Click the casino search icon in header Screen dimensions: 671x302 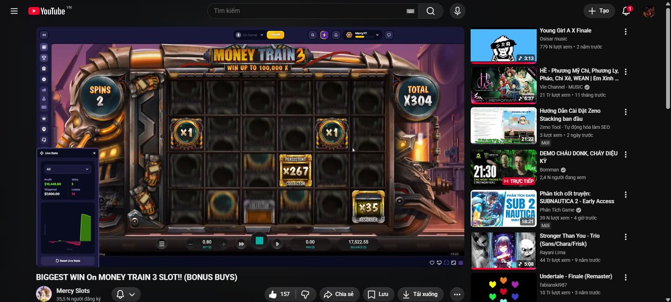(313, 35)
